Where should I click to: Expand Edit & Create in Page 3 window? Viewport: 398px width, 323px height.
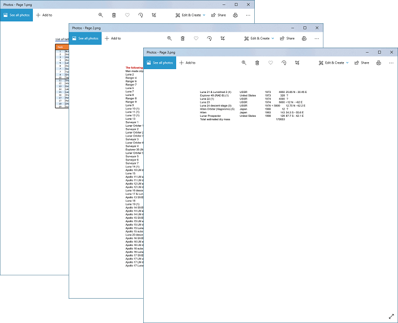pos(333,63)
